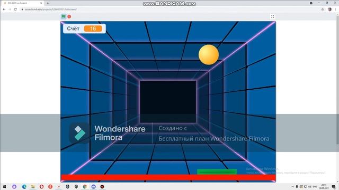Exit full screen mode icon

tap(273, 16)
